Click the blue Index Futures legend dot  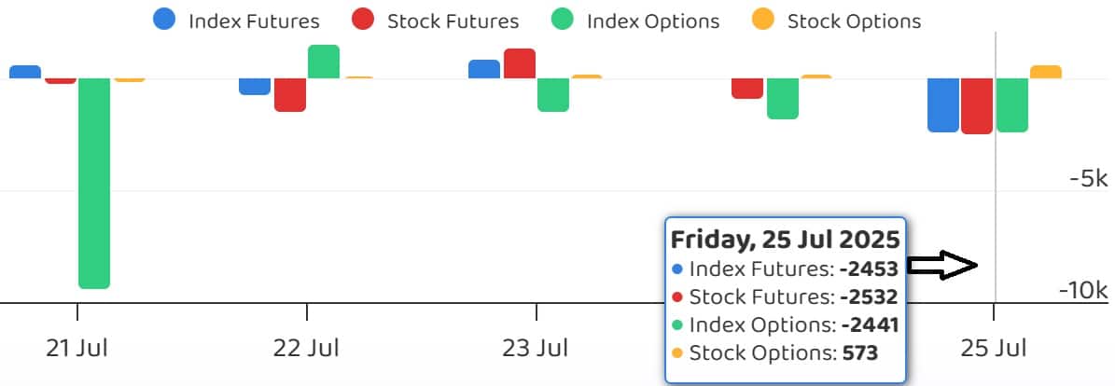coord(165,21)
